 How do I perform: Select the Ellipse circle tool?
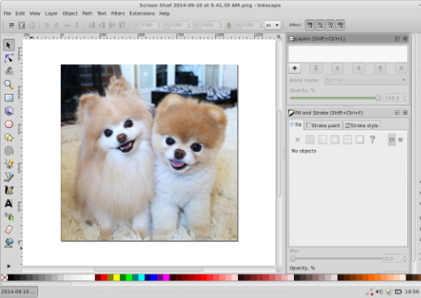[x=9, y=124]
